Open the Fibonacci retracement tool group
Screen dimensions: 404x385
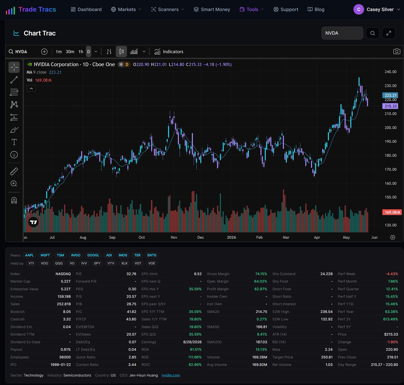tap(14, 92)
